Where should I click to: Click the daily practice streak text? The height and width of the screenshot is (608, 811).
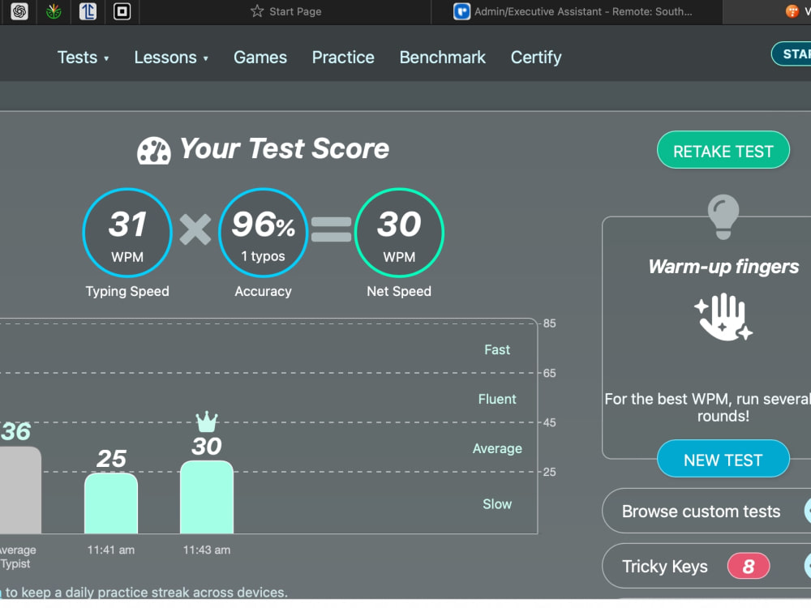click(144, 593)
